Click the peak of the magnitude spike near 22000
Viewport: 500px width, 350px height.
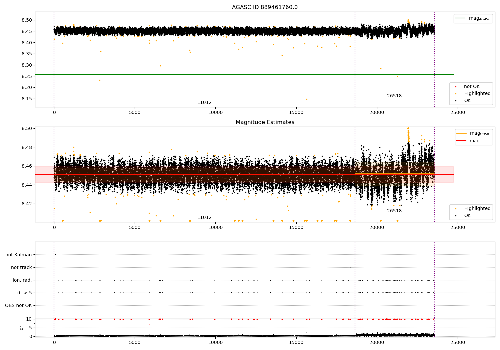coord(408,128)
